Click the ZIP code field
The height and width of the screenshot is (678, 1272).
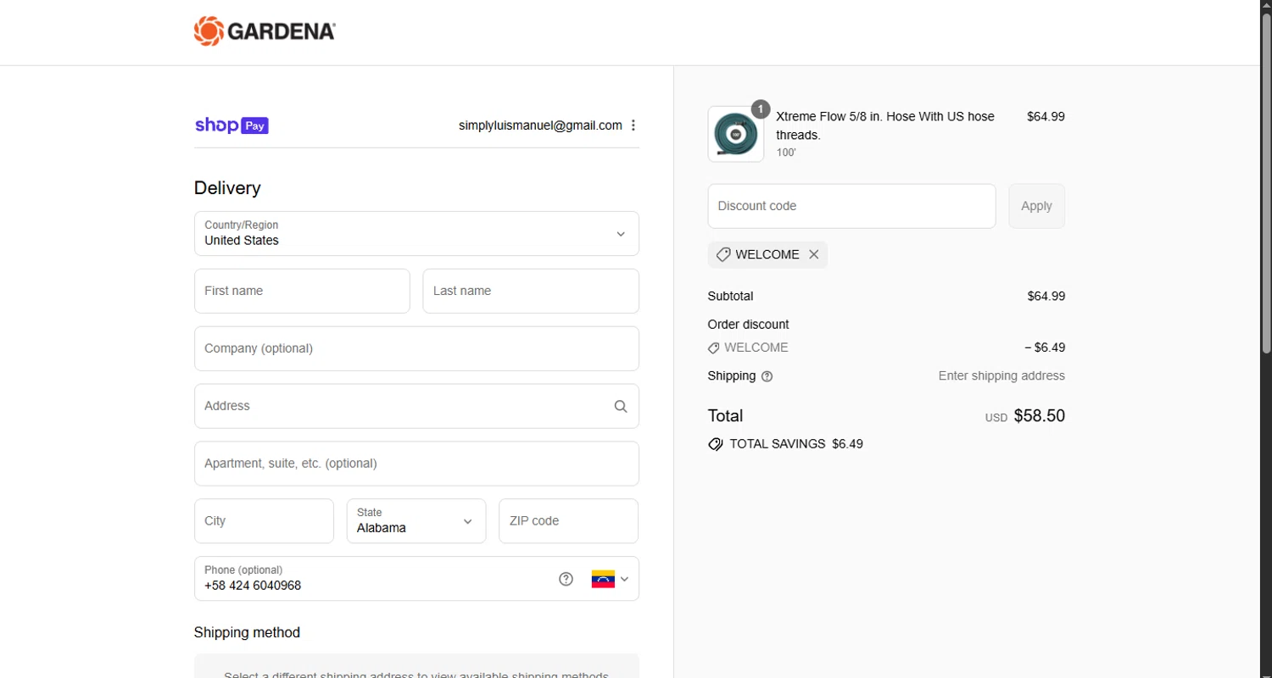tap(568, 520)
